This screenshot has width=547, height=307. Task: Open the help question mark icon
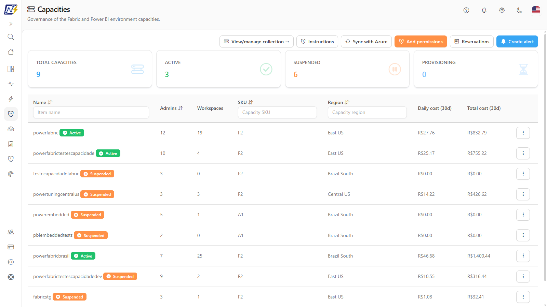(x=466, y=10)
